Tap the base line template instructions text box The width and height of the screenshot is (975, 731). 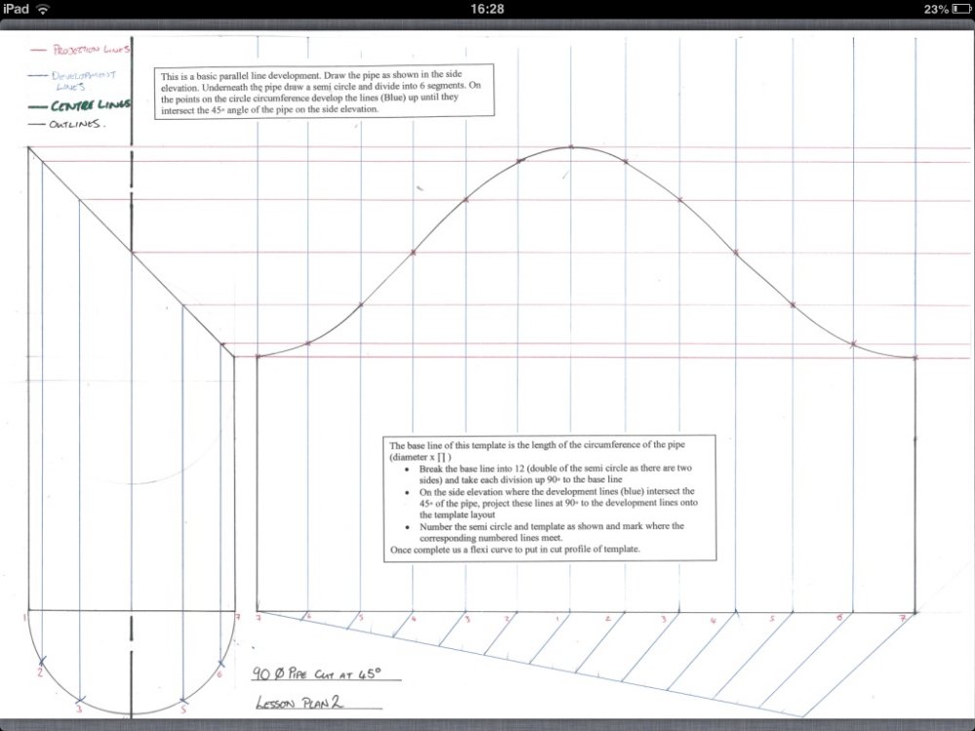point(550,498)
